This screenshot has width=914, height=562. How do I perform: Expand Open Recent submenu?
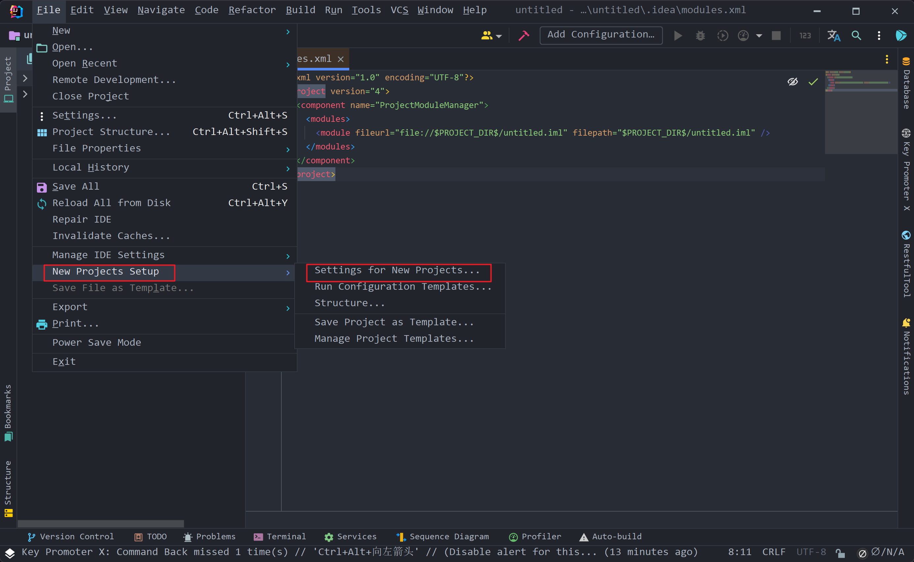click(x=85, y=63)
